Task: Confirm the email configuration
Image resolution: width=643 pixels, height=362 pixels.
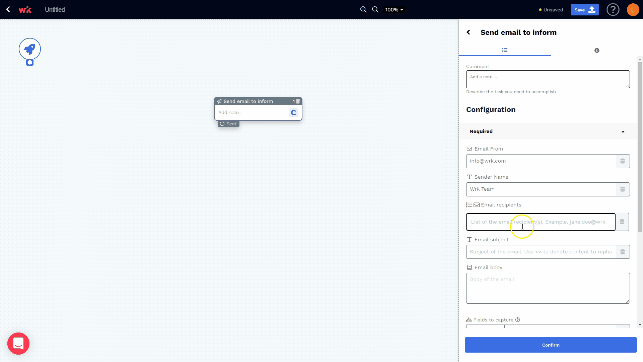Action: point(551,345)
